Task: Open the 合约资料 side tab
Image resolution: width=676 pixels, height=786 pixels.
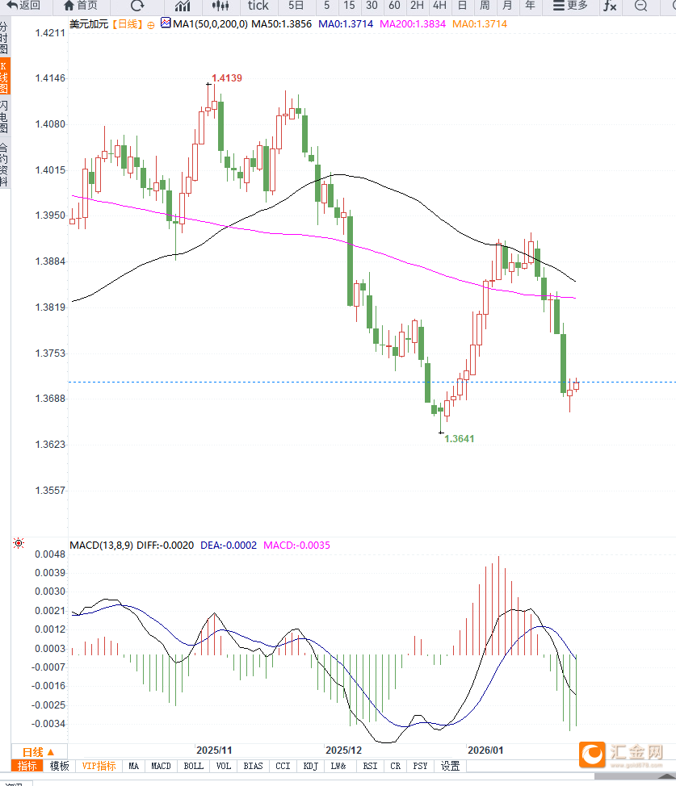Action: click(5, 165)
